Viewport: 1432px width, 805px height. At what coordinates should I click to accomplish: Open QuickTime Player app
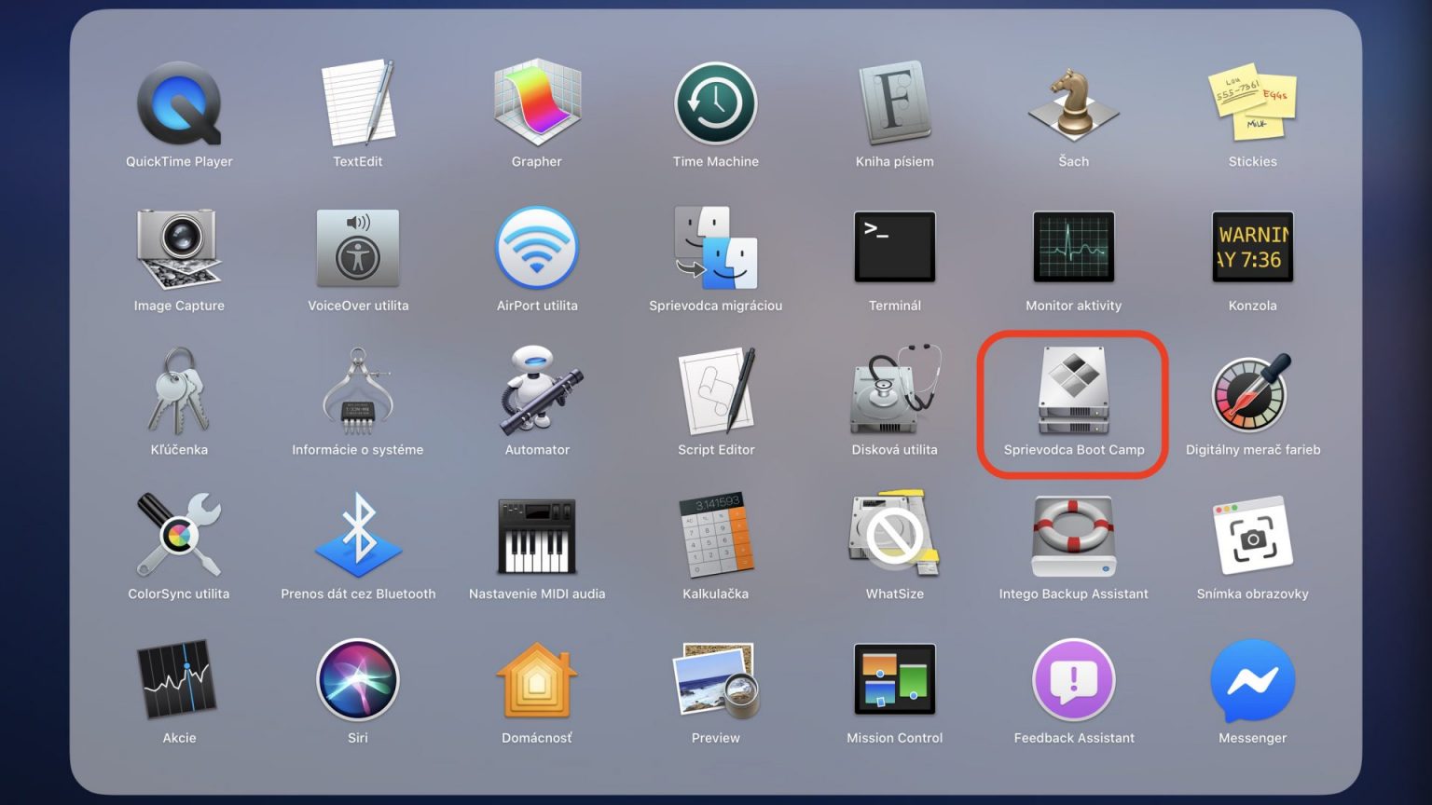pyautogui.click(x=179, y=103)
